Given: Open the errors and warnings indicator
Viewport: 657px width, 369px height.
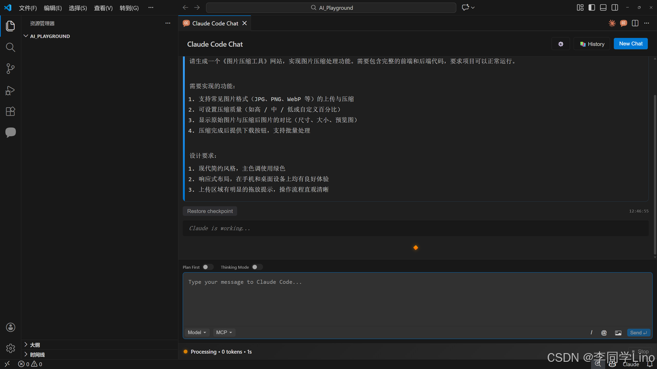Looking at the screenshot, I should pos(30,364).
